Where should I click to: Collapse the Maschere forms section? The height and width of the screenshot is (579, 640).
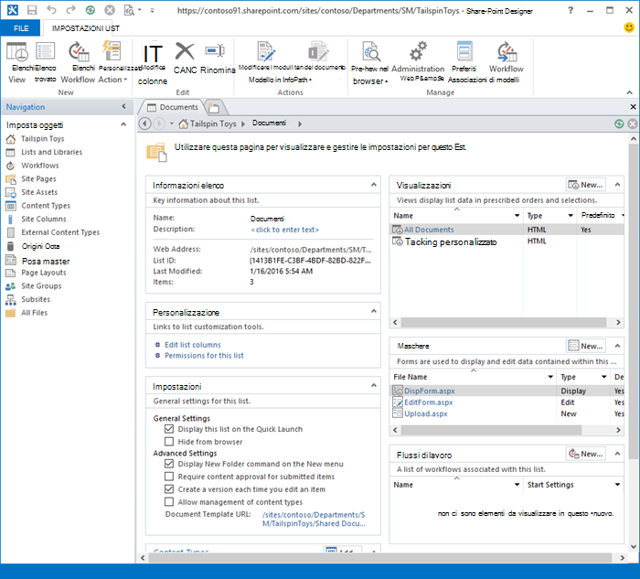(617, 346)
